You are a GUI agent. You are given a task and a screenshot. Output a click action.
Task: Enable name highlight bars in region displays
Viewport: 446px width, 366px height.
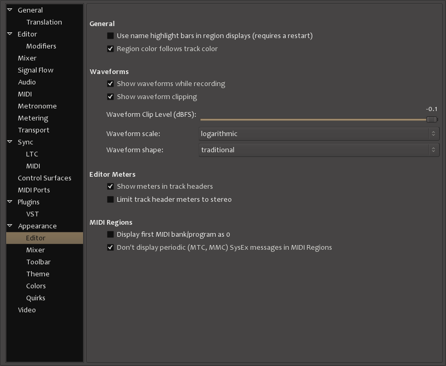(x=110, y=36)
